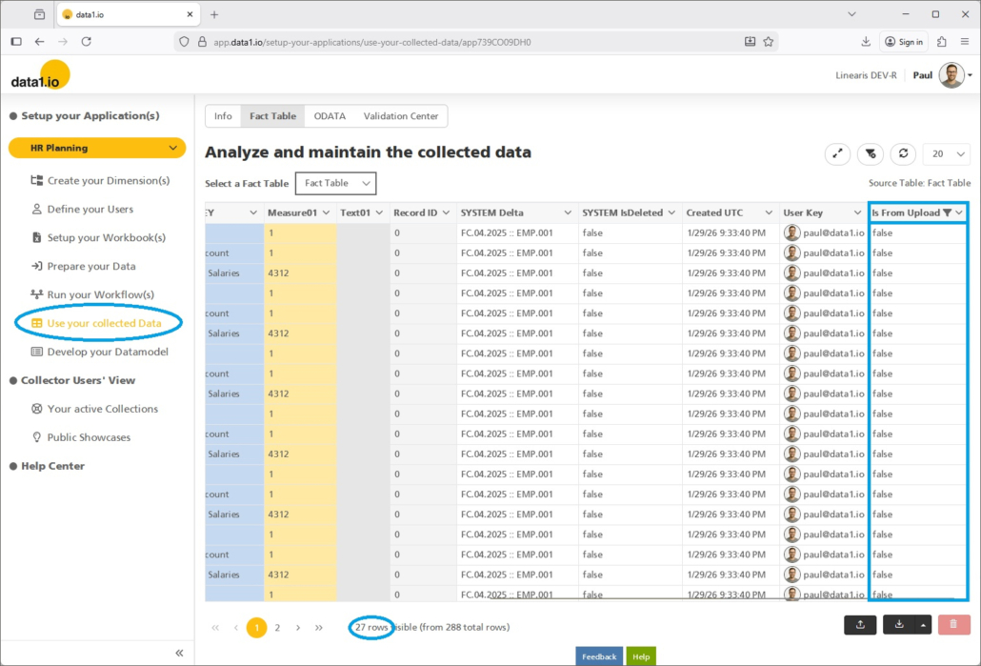
Task: Clear filters using the filter-remove icon
Action: (x=870, y=153)
